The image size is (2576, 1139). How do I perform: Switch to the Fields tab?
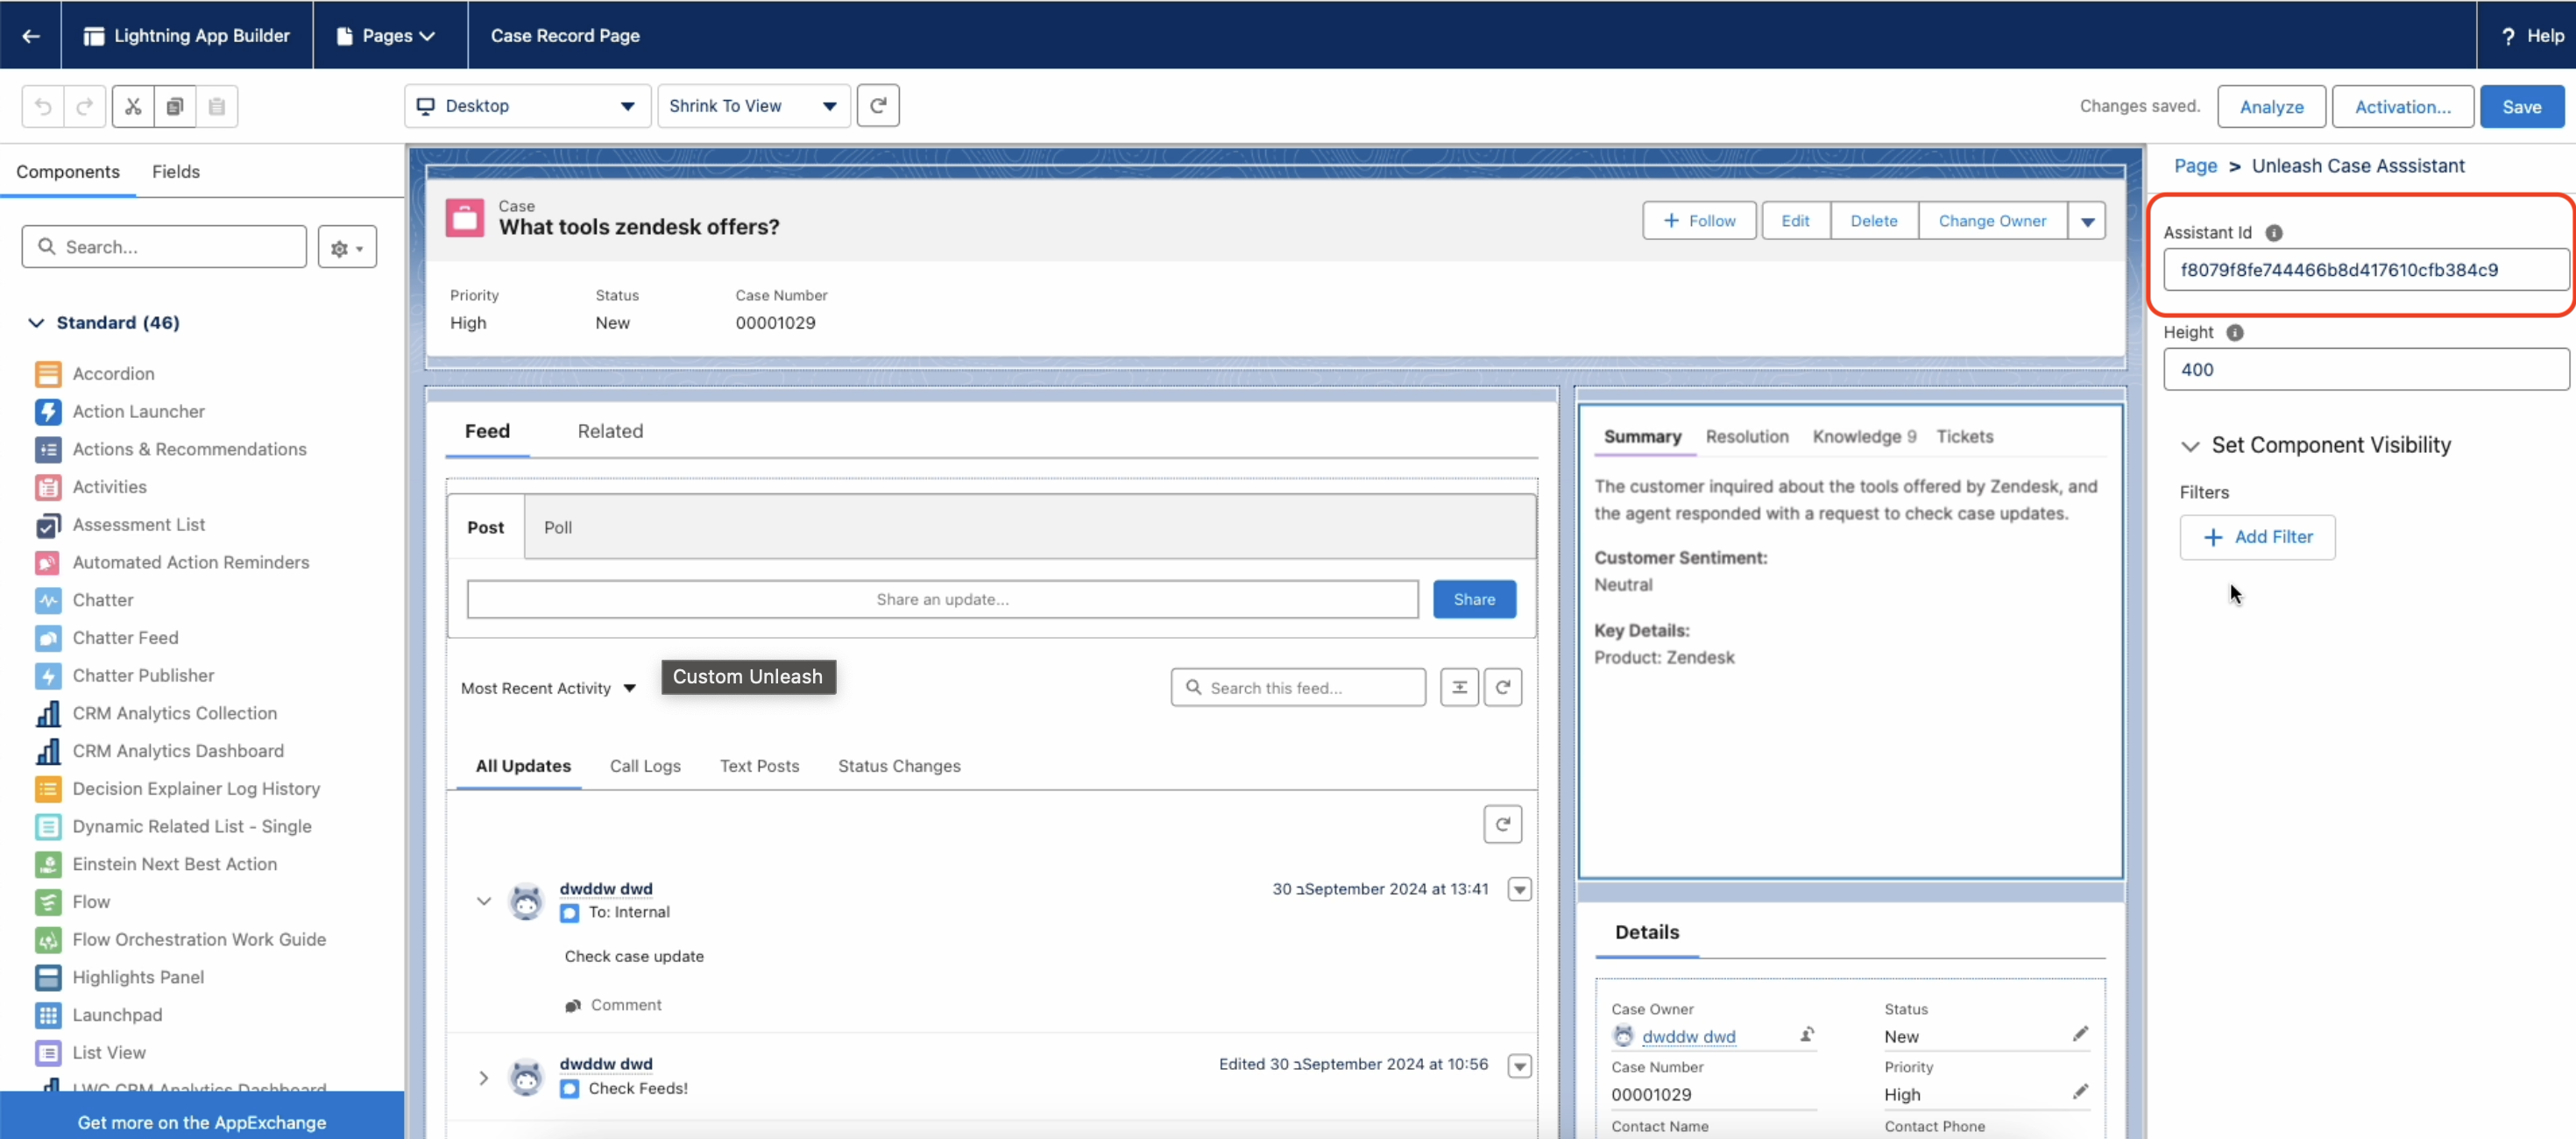point(176,172)
